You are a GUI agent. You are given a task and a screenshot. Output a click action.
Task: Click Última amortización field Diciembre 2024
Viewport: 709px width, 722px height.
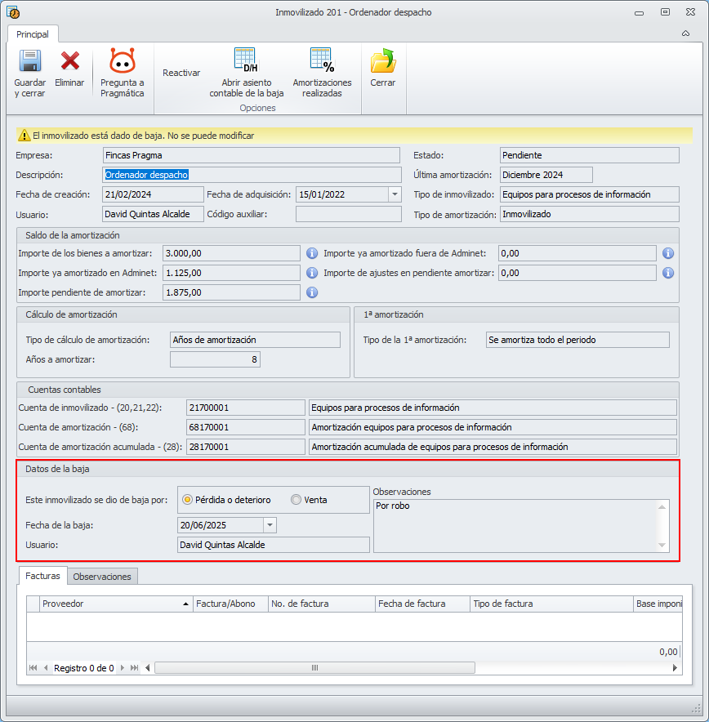point(546,175)
